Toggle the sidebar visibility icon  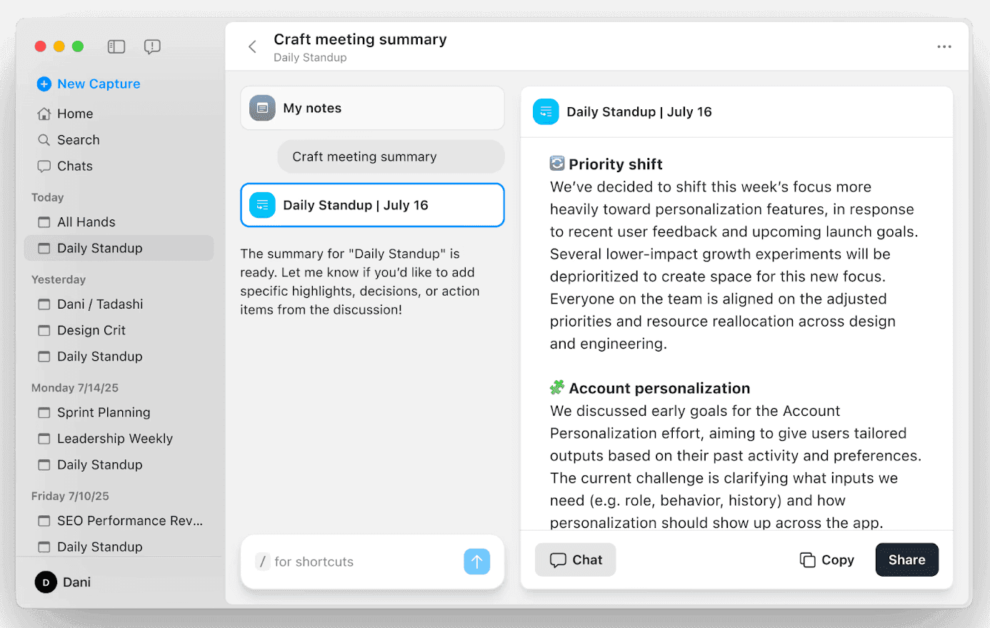(x=116, y=46)
